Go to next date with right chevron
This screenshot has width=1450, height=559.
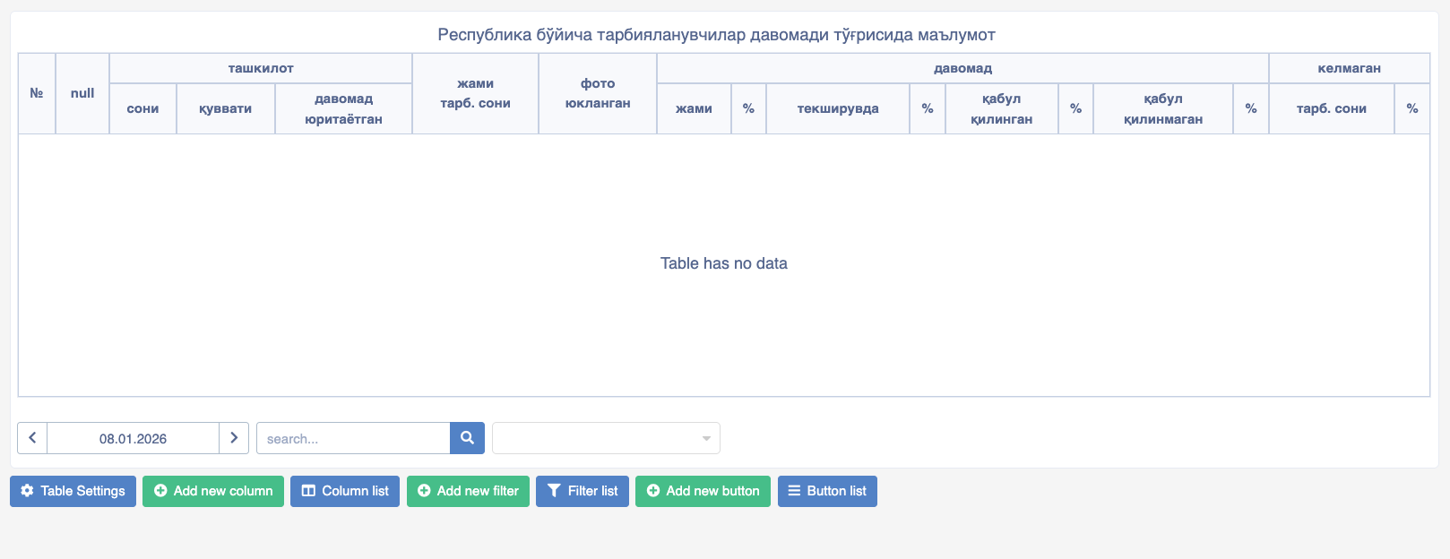(234, 438)
